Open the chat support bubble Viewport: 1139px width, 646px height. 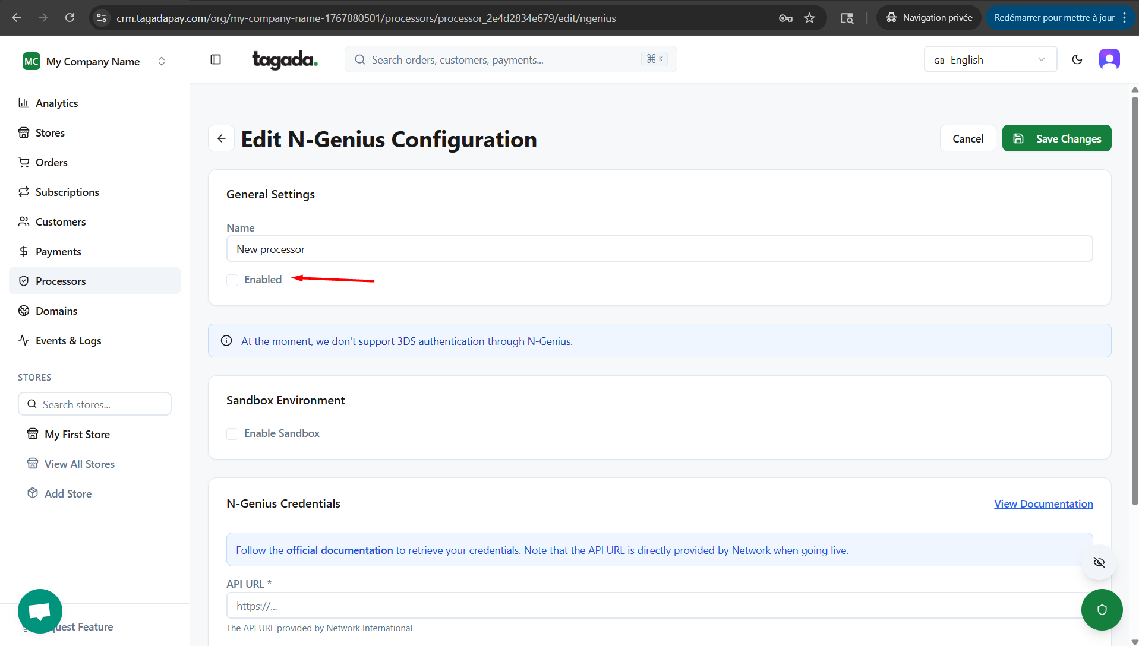(40, 611)
